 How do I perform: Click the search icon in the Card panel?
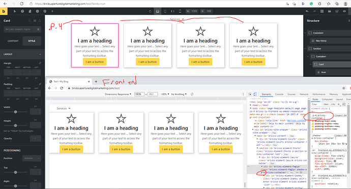pos(30,21)
